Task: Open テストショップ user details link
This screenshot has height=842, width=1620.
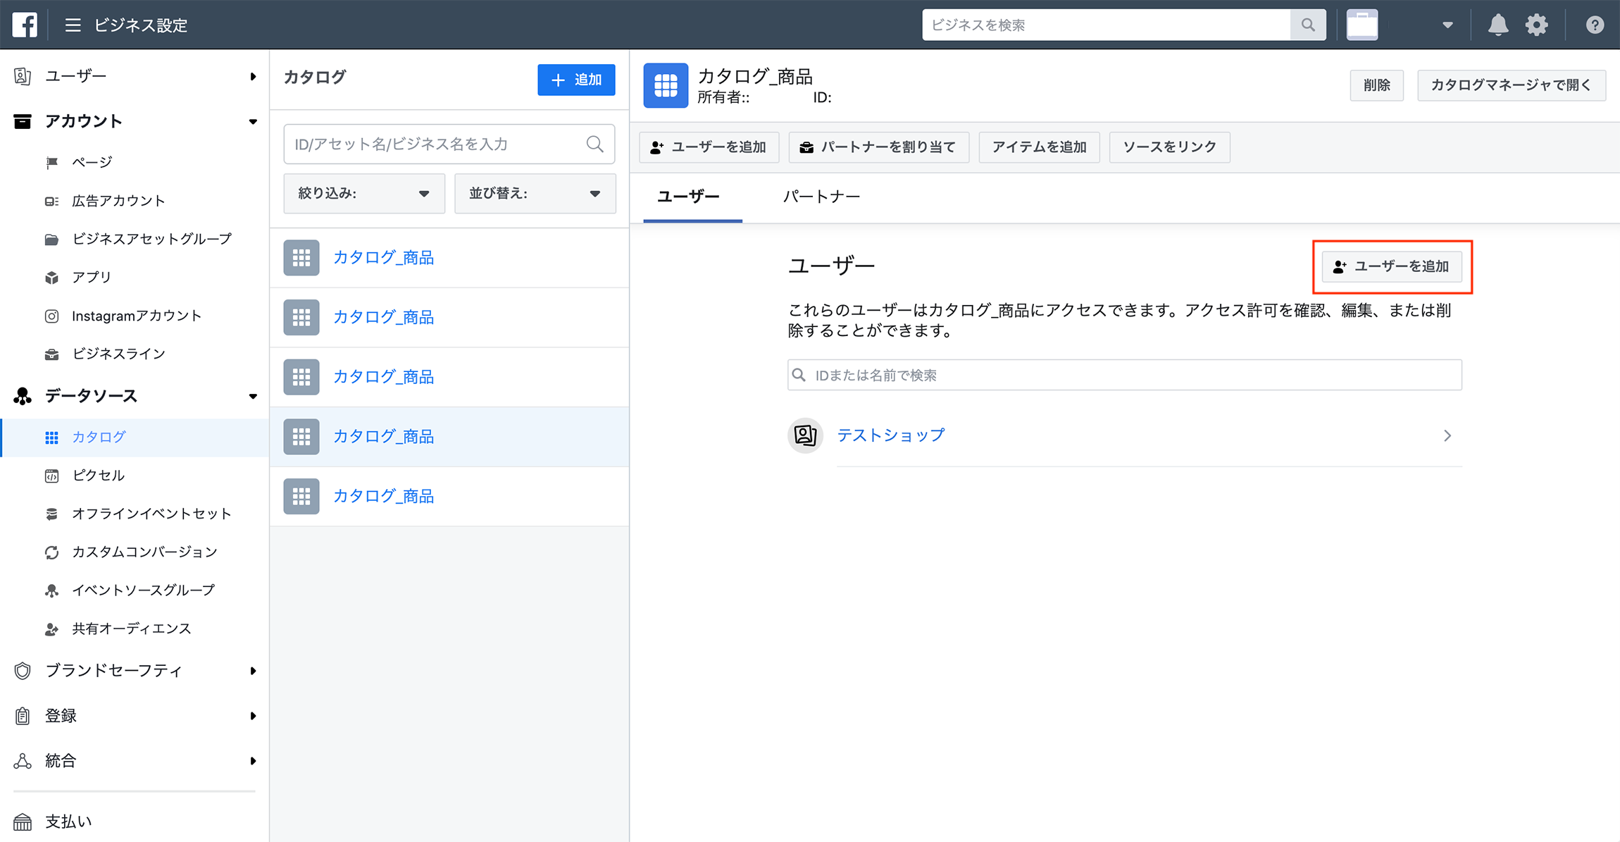Action: (x=890, y=435)
